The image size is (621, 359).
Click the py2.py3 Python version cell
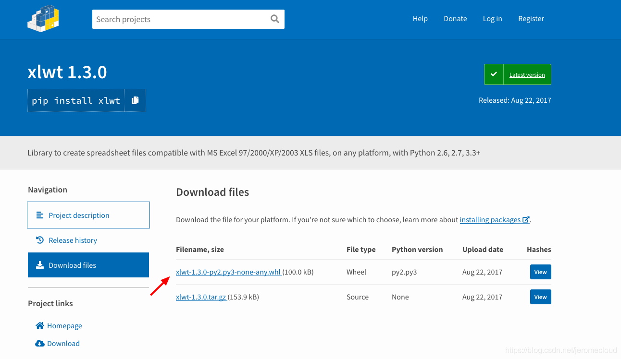(404, 272)
